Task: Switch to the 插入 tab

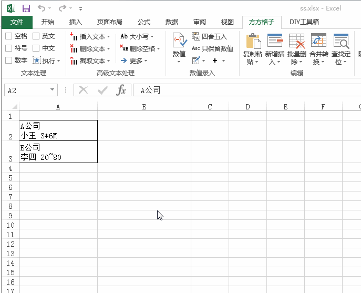Action: [76, 22]
